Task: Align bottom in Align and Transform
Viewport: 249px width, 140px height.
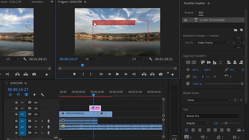Action: click(214, 62)
